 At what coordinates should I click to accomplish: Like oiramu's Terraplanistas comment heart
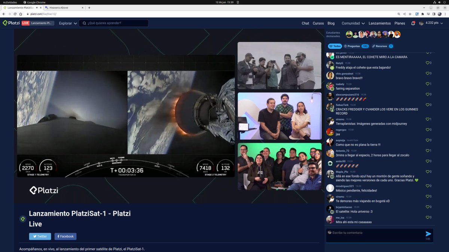coord(427,119)
